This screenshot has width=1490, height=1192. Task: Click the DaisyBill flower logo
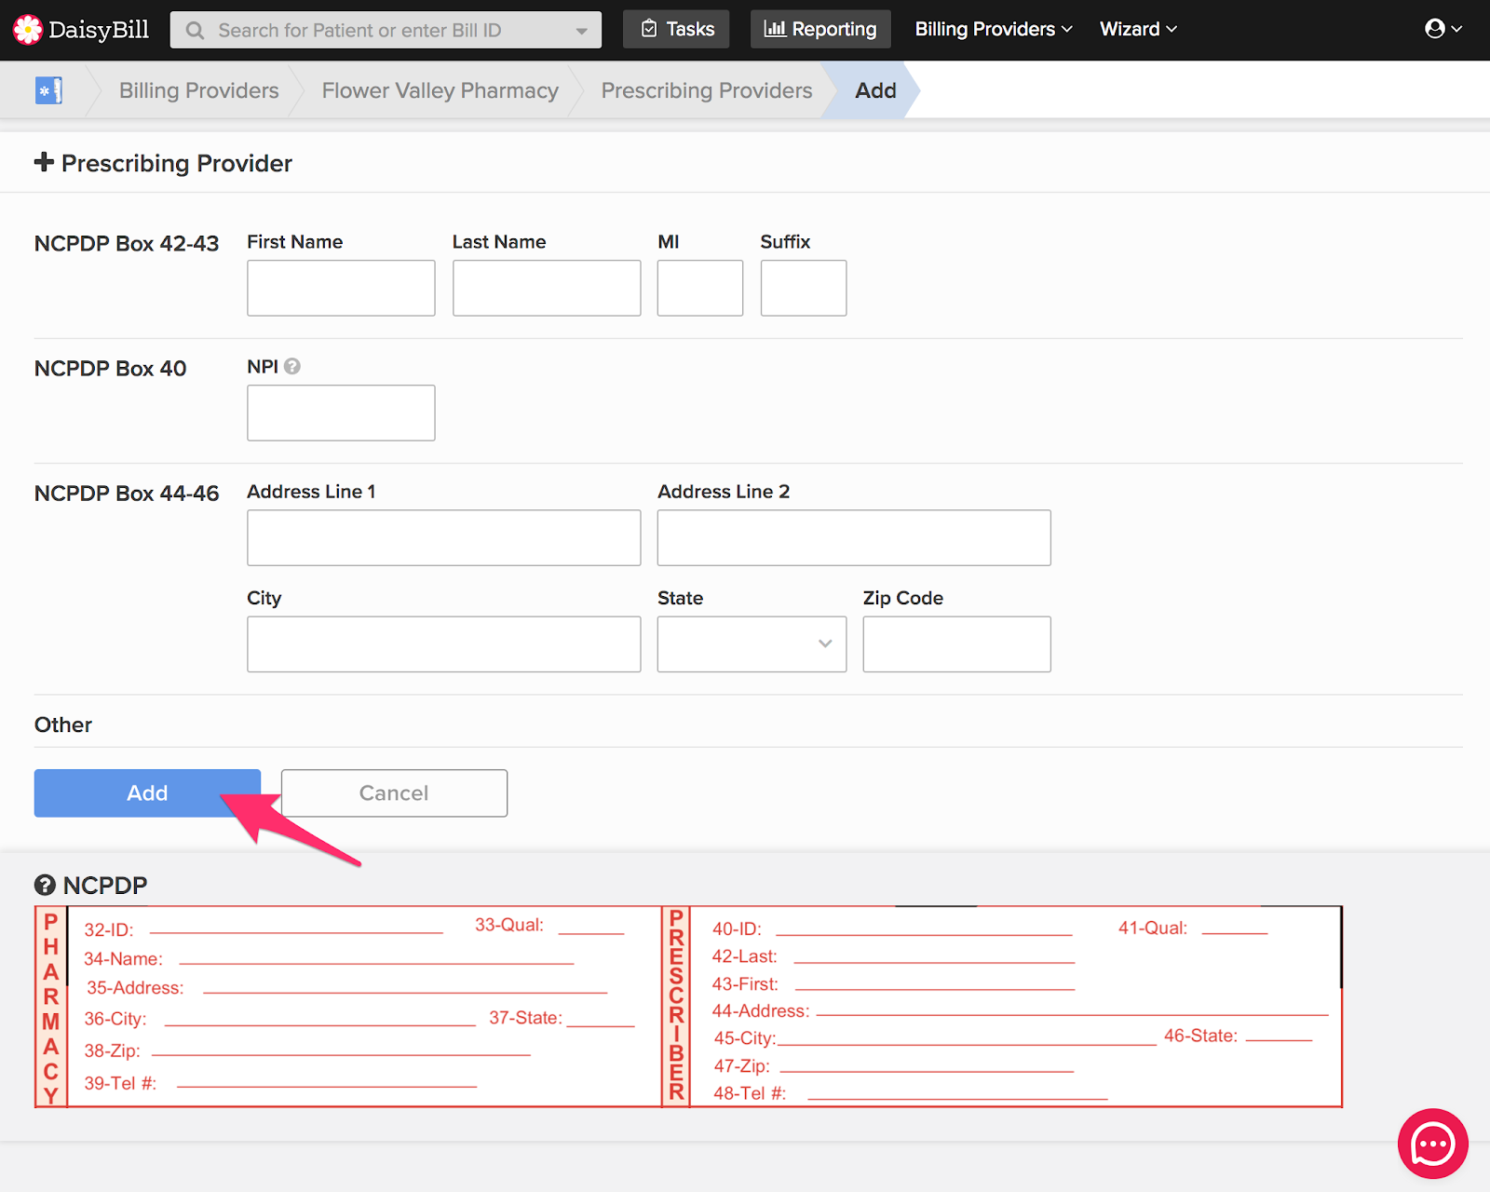coord(28,30)
